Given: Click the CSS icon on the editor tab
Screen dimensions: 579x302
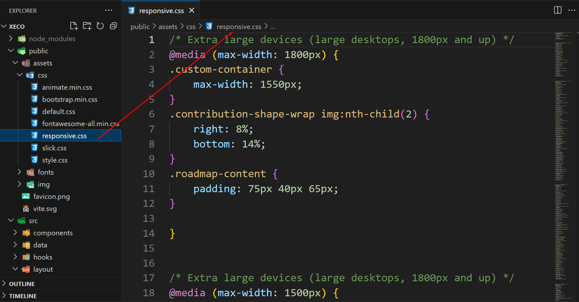Looking at the screenshot, I should coord(132,11).
